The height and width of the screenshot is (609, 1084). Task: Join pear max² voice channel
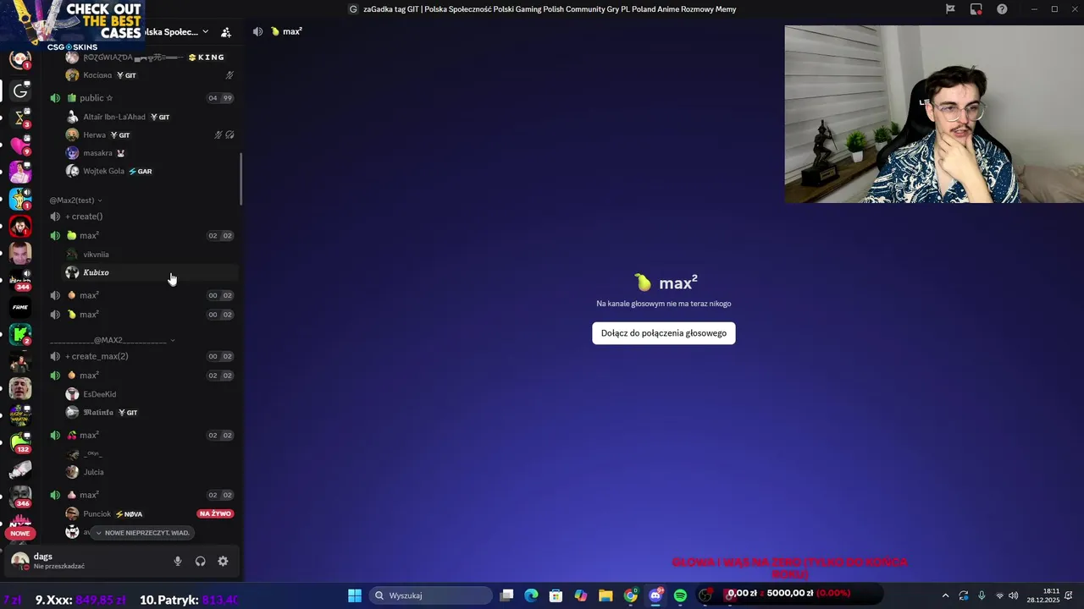141,315
